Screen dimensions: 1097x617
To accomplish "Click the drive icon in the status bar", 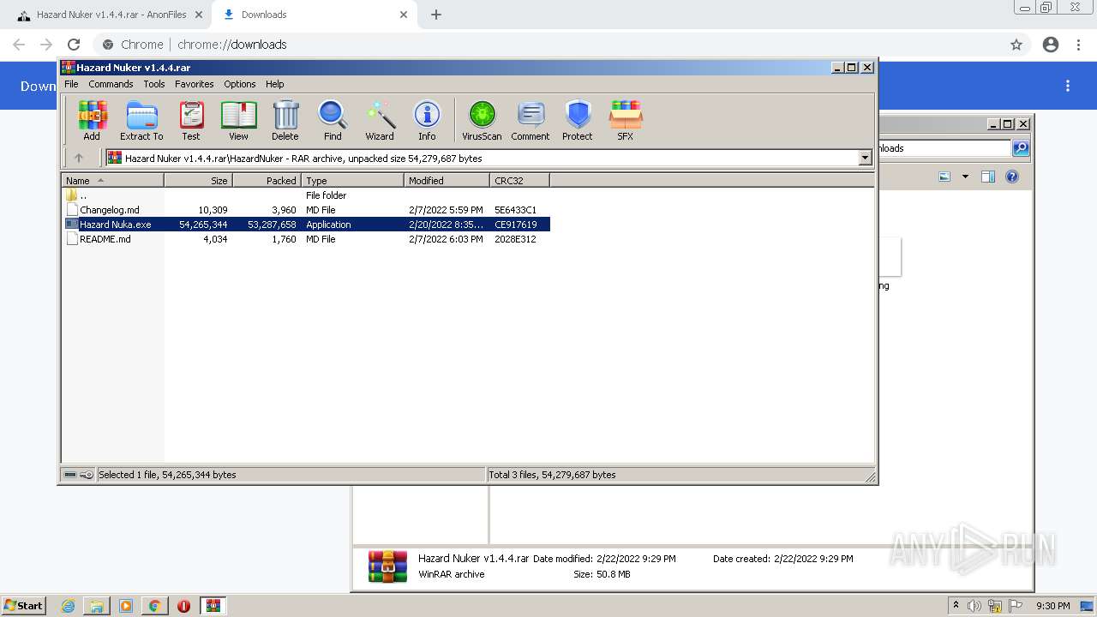I will (70, 475).
